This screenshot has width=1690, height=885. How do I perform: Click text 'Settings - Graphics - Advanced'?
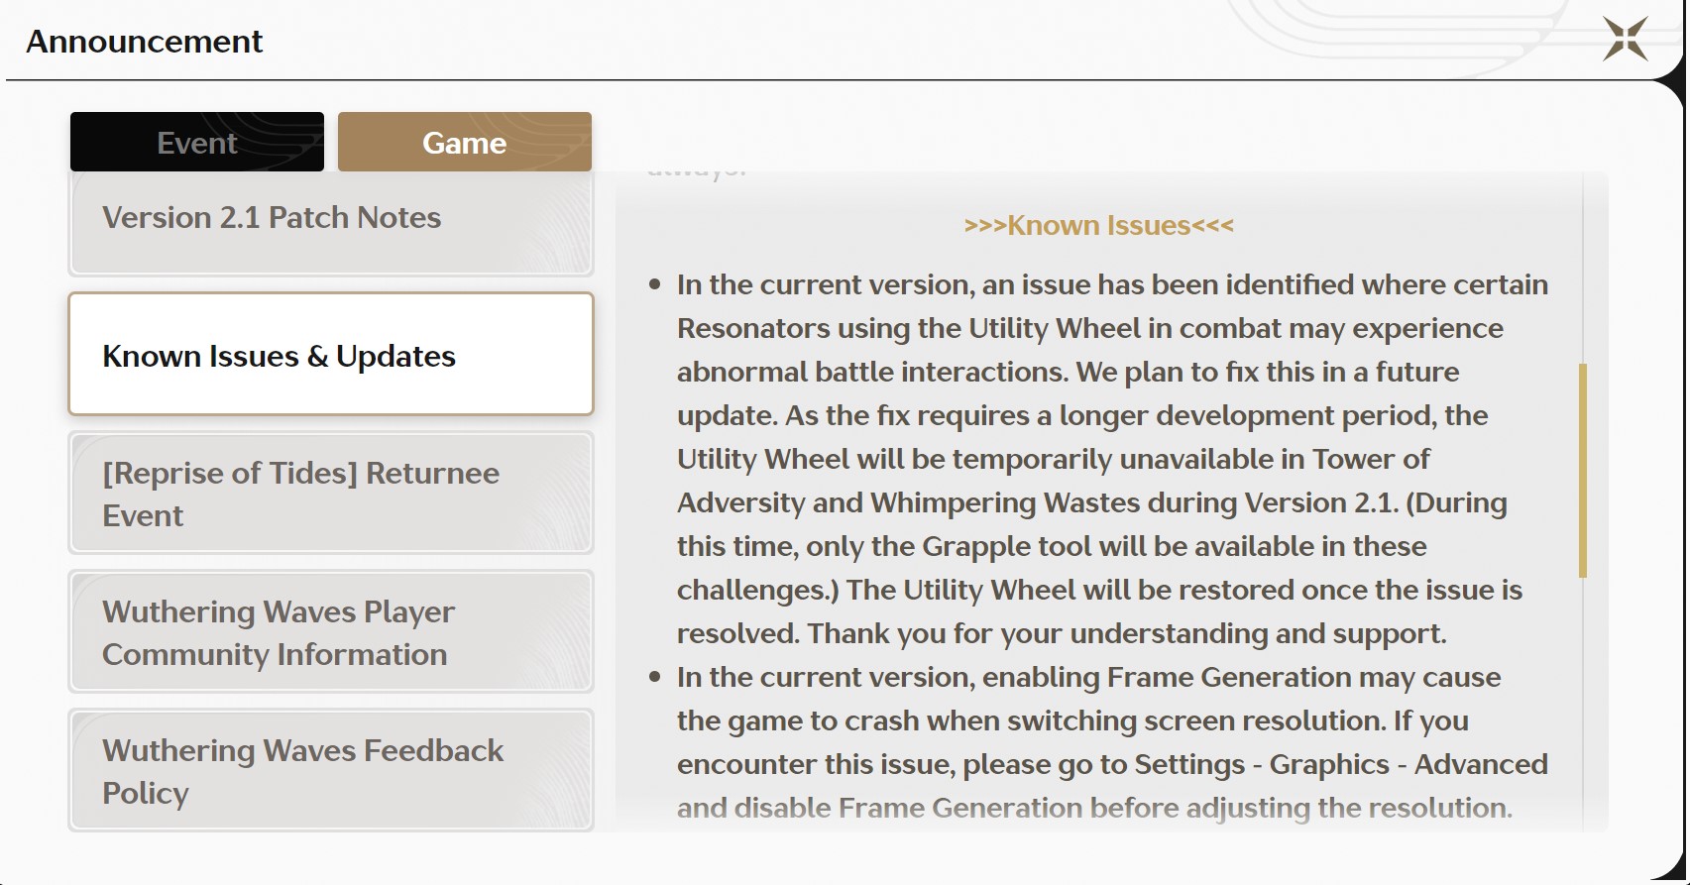[1341, 764]
